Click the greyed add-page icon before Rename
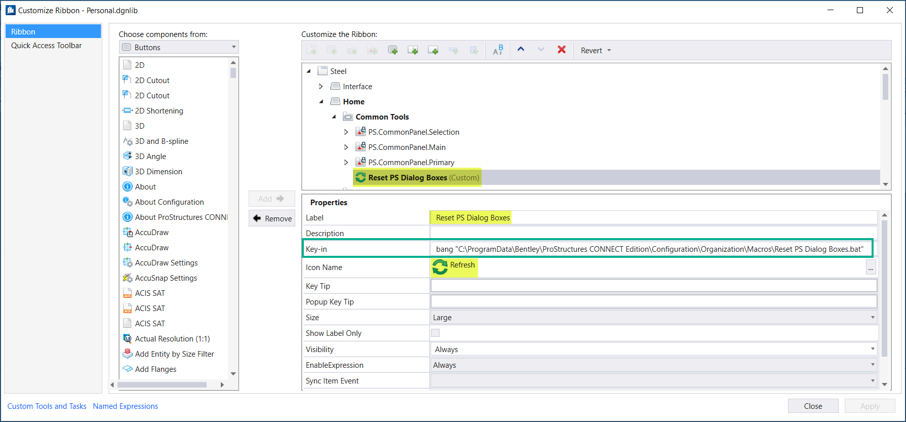Screen dimensions: 906x422 pos(474,50)
